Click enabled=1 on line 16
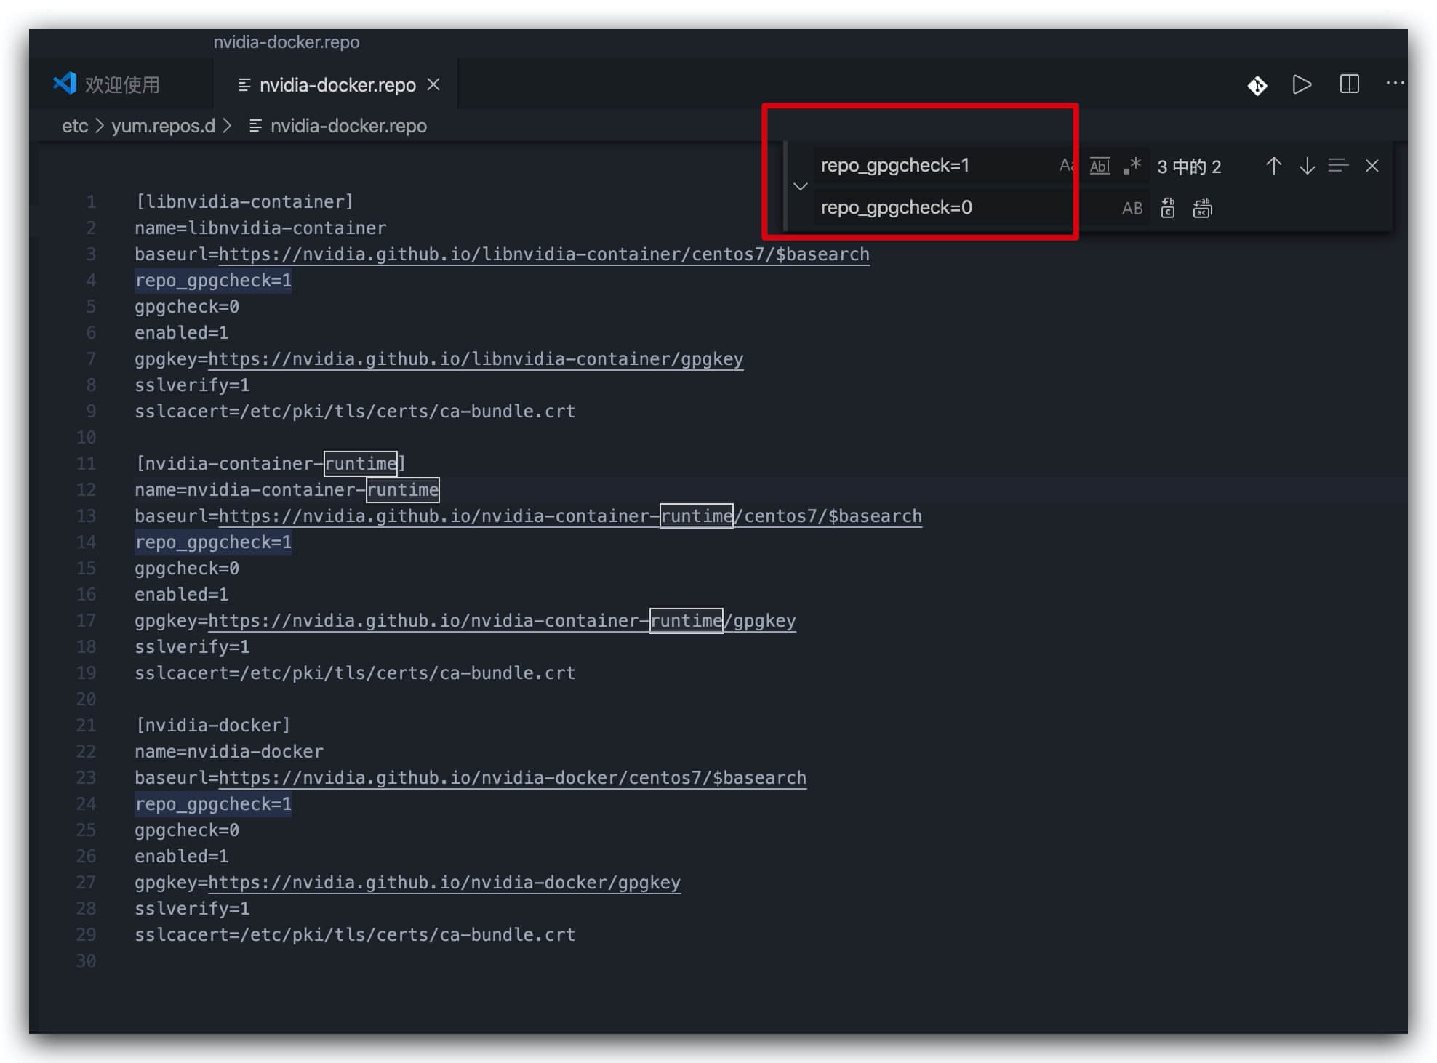1437x1063 pixels. pos(182,595)
